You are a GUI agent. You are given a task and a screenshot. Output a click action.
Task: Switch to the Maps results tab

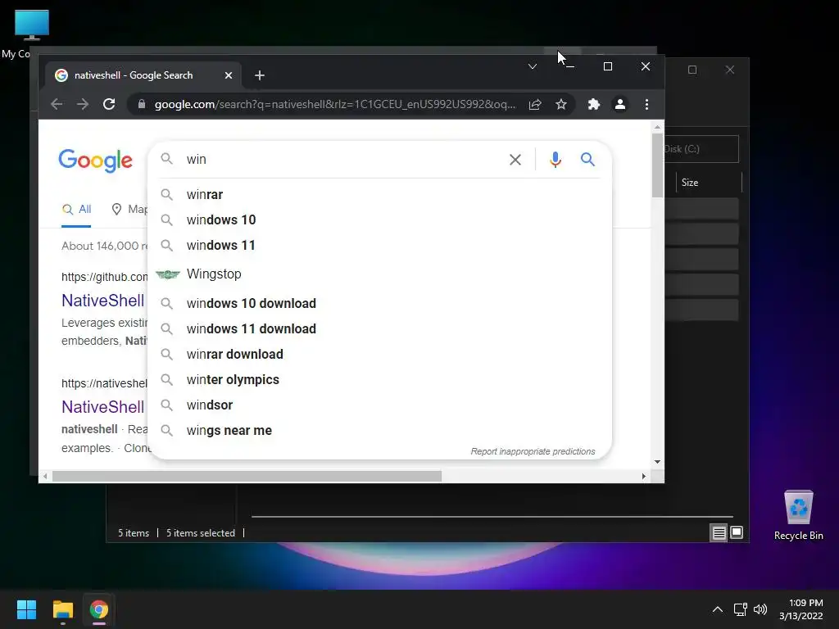pyautogui.click(x=129, y=209)
